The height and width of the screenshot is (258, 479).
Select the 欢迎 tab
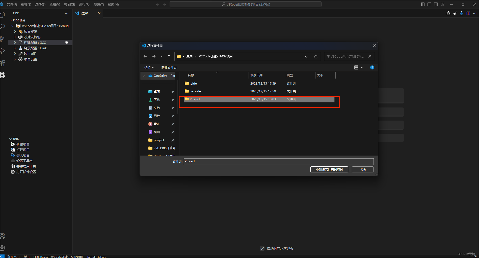click(x=88, y=13)
